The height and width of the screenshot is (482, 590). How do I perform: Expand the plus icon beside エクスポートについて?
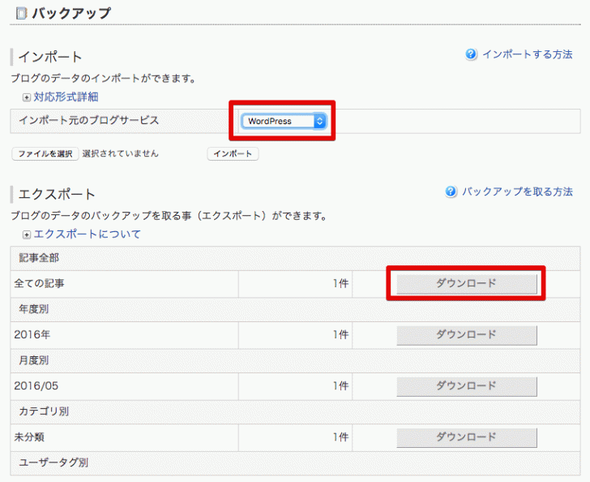[x=27, y=235]
